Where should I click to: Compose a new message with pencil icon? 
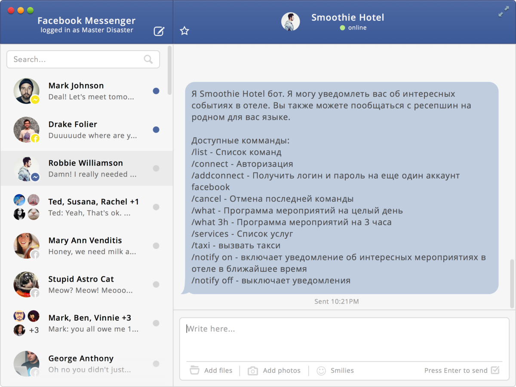tap(159, 31)
